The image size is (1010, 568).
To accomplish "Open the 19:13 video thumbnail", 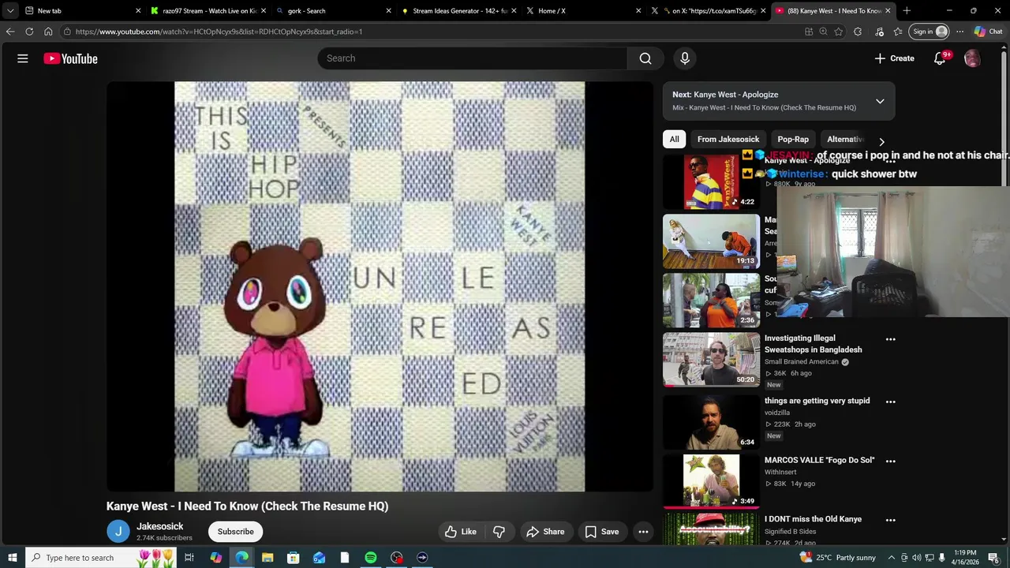I will 711,241.
